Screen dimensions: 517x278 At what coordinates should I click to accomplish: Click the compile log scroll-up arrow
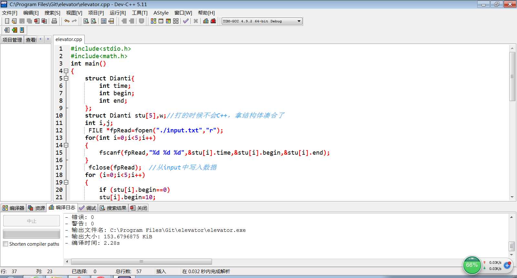pos(512,217)
